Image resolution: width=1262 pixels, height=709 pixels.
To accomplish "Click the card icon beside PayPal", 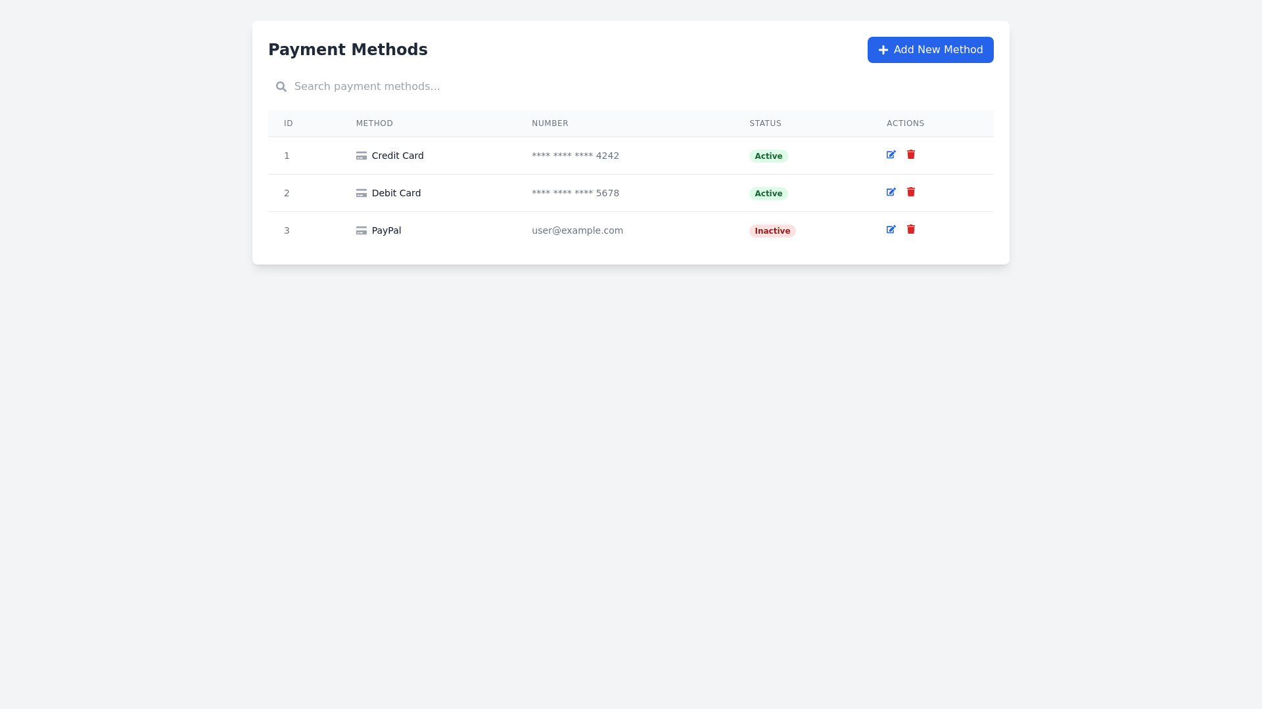I will pos(362,230).
